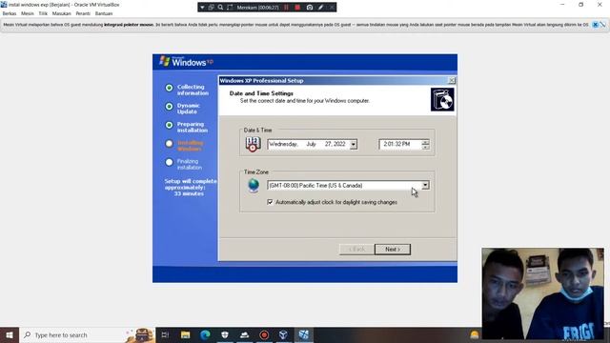610x343 pixels.
Task: Open the Berkas menu
Action: [x=10, y=13]
